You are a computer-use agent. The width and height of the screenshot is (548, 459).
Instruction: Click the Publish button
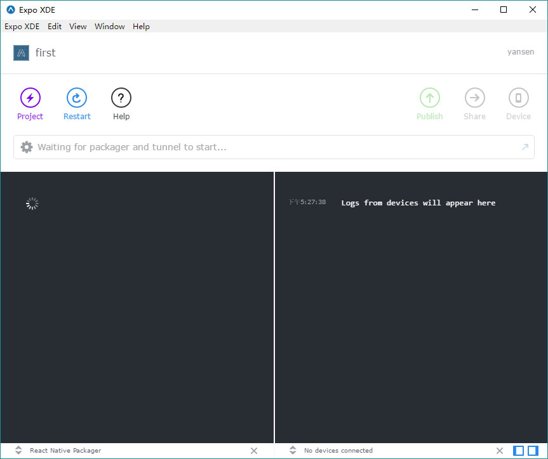pos(429,104)
